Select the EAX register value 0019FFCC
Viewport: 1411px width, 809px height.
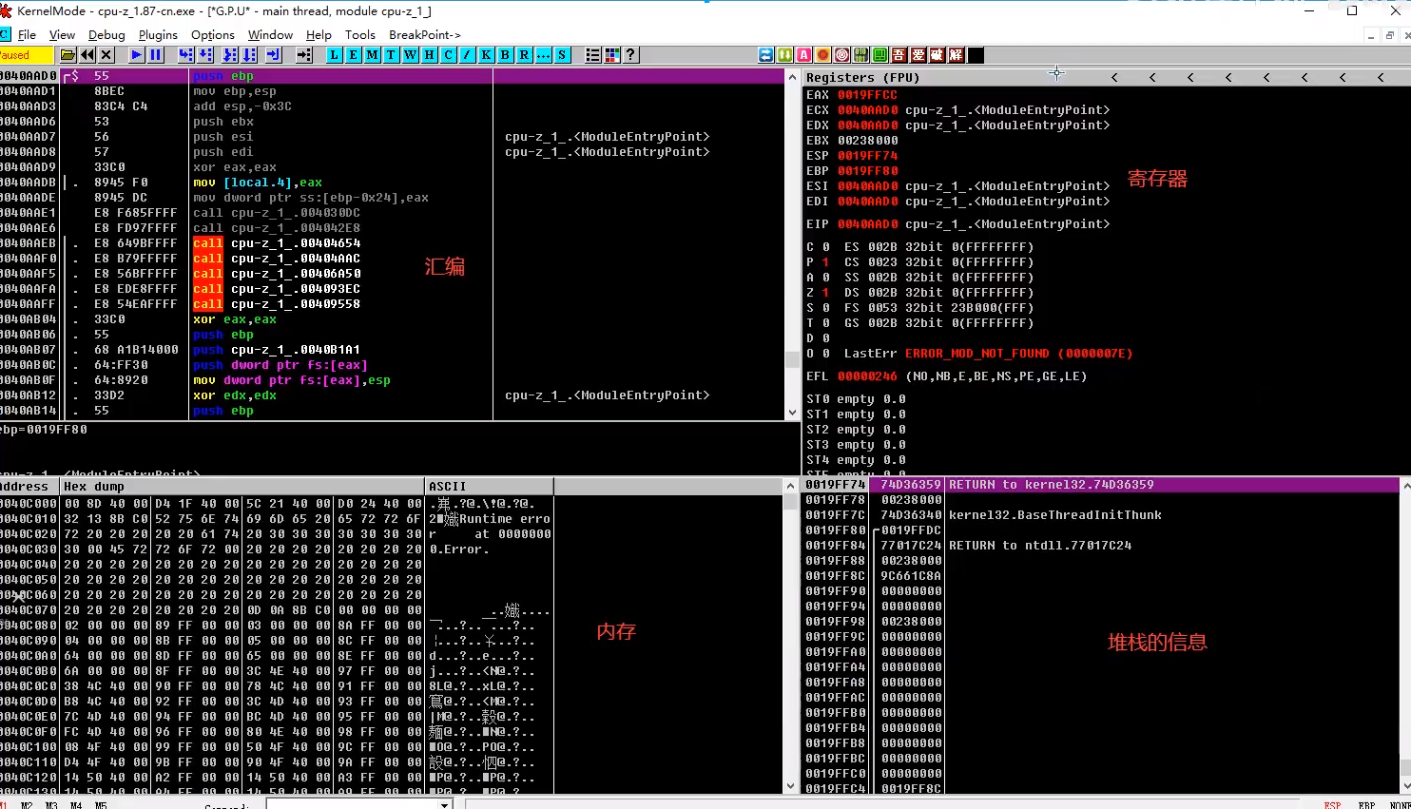[867, 95]
